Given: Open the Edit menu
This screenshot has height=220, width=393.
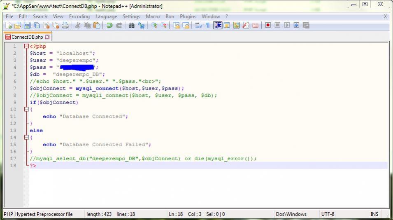Looking at the screenshot, I should pyautogui.click(x=23, y=16).
